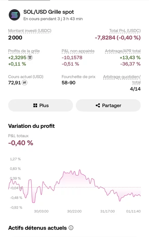Tap the chart dip near 30/03:00
Viewport: 149px width, 237px height.
pos(34,202)
